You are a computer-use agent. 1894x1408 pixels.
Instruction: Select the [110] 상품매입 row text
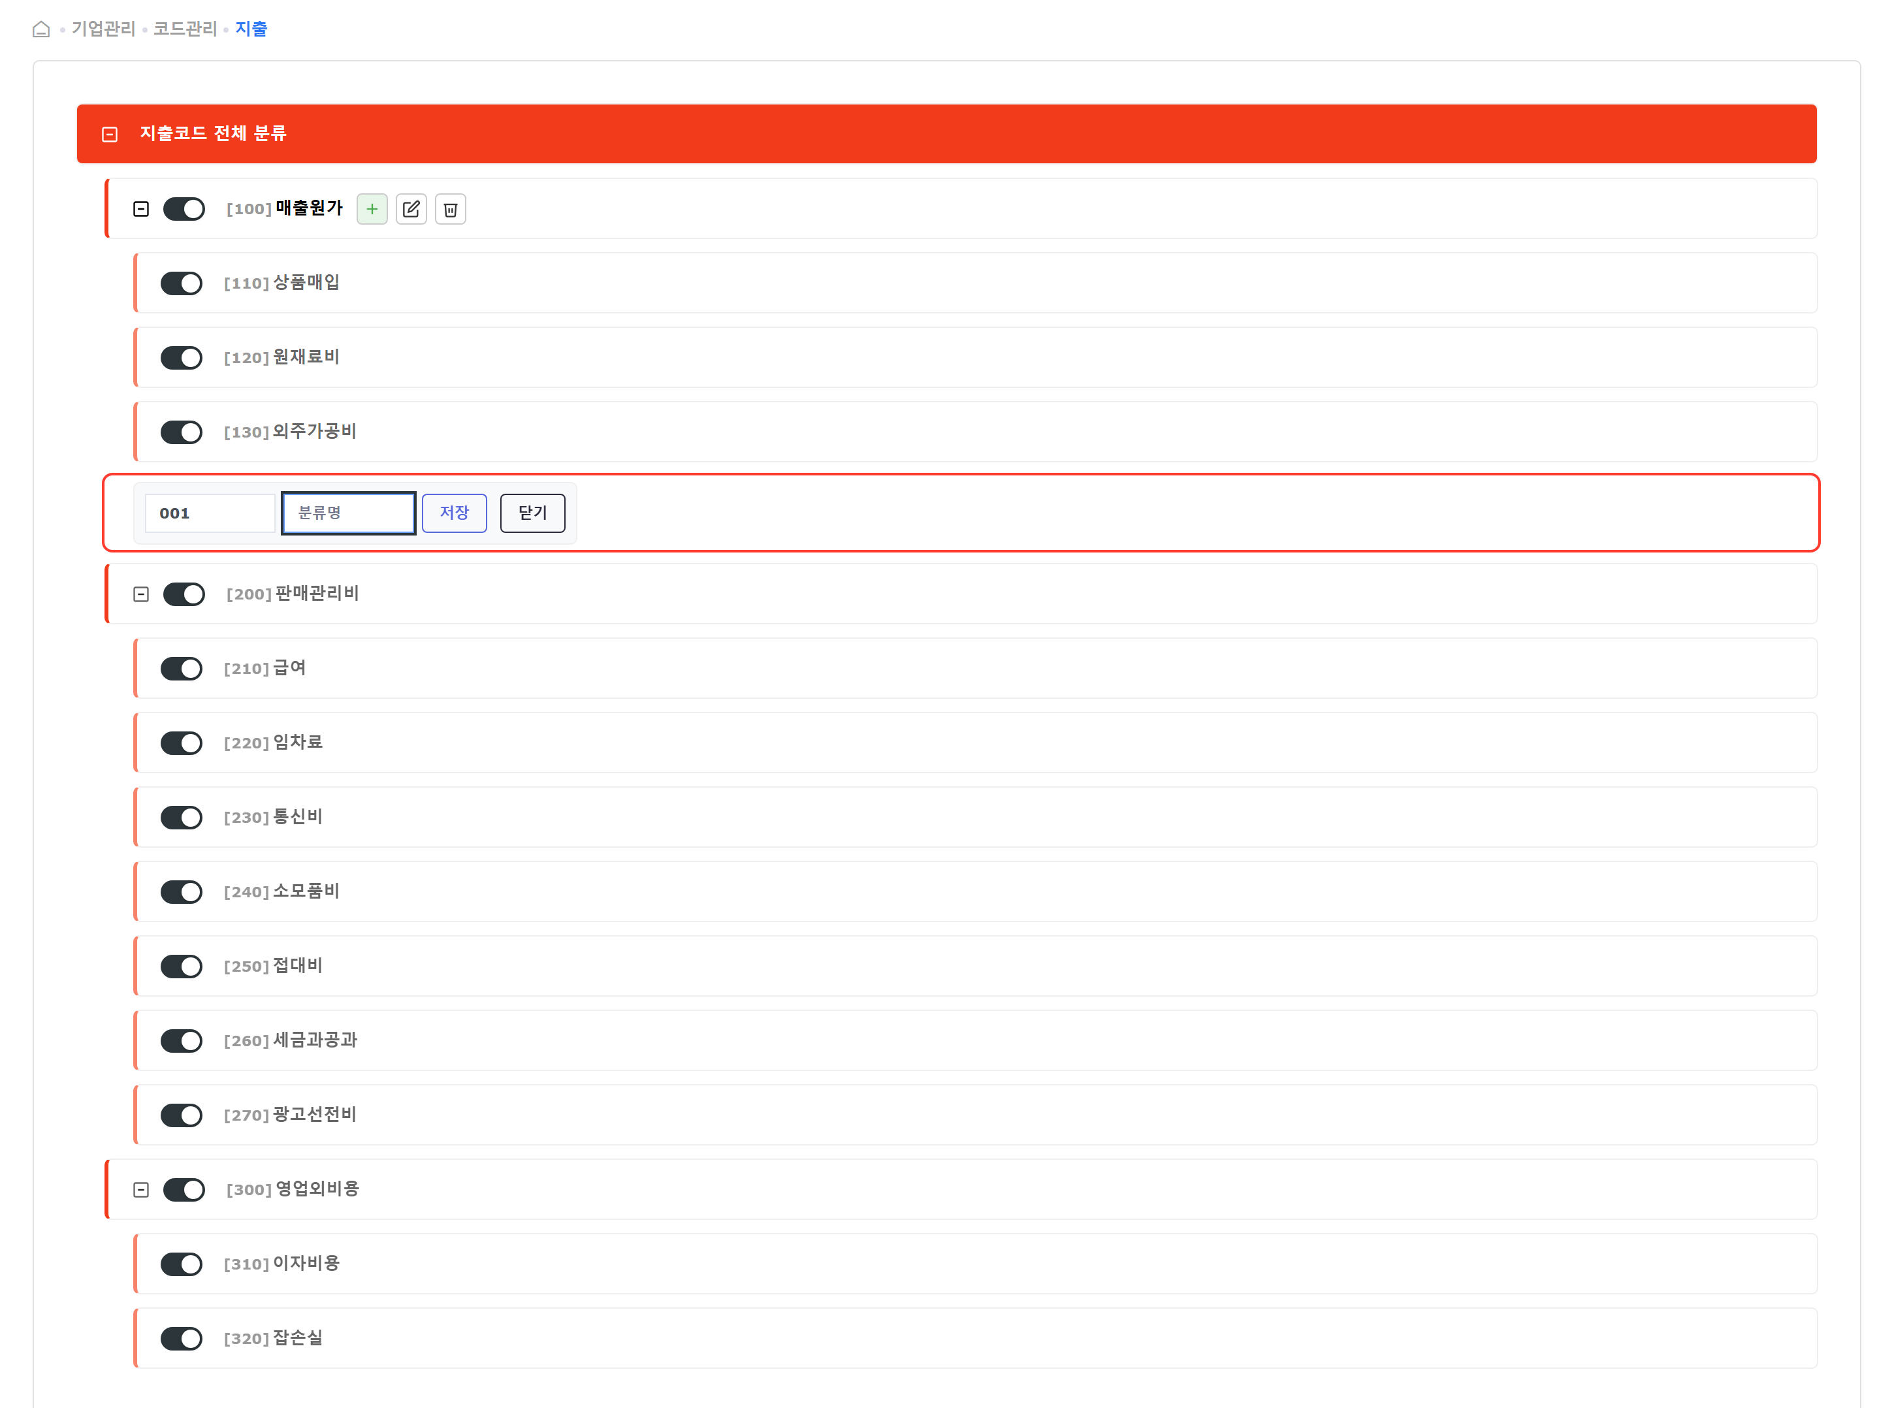pyautogui.click(x=282, y=283)
